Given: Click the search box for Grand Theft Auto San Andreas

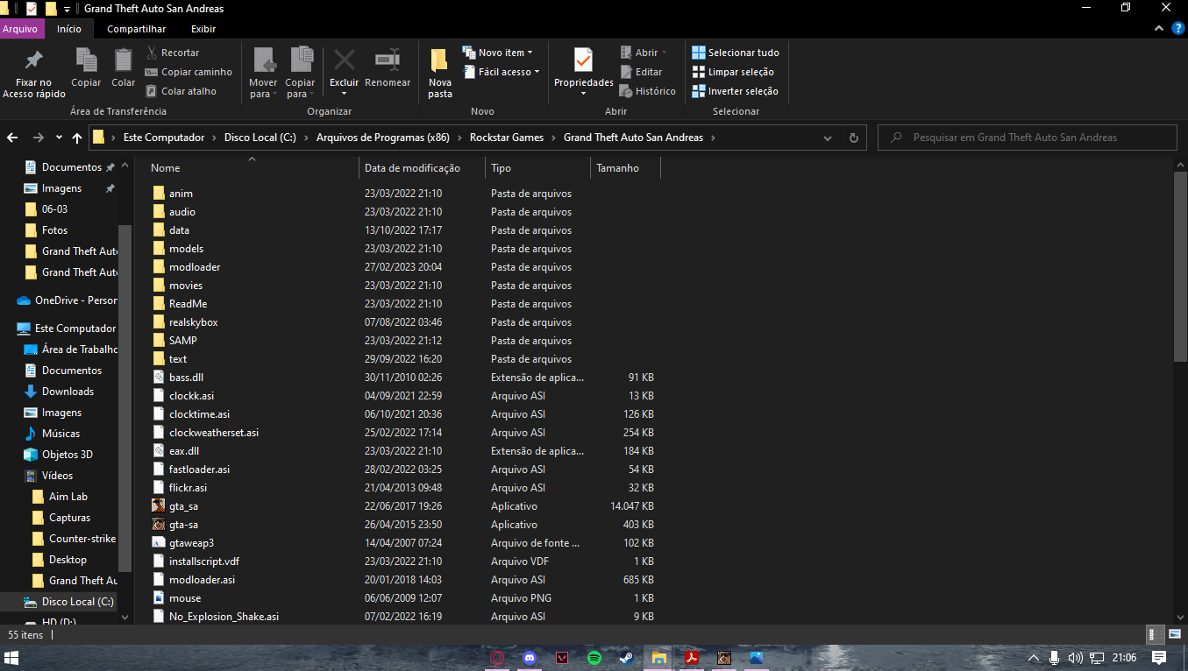Looking at the screenshot, I should pyautogui.click(x=1028, y=138).
